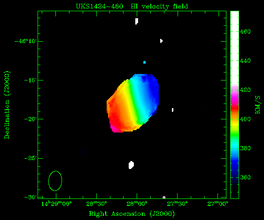Click the pink dot on the bottom axis
Viewport: 264px width, 220px height.
coord(164,198)
